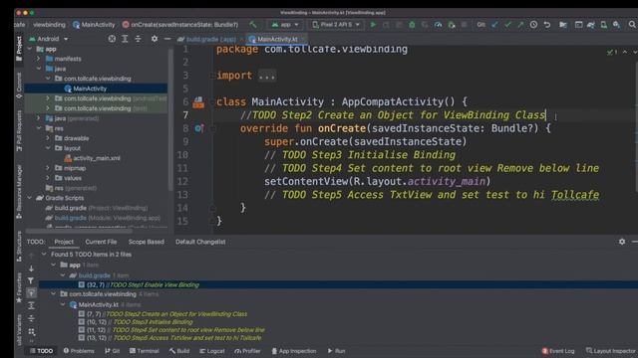Image resolution: width=638 pixels, height=358 pixels.
Task: Open the Layout Inspector
Action: coord(611,351)
